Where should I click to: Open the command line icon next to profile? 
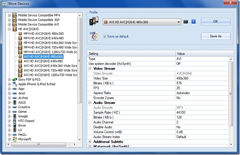pyautogui.click(x=186, y=22)
